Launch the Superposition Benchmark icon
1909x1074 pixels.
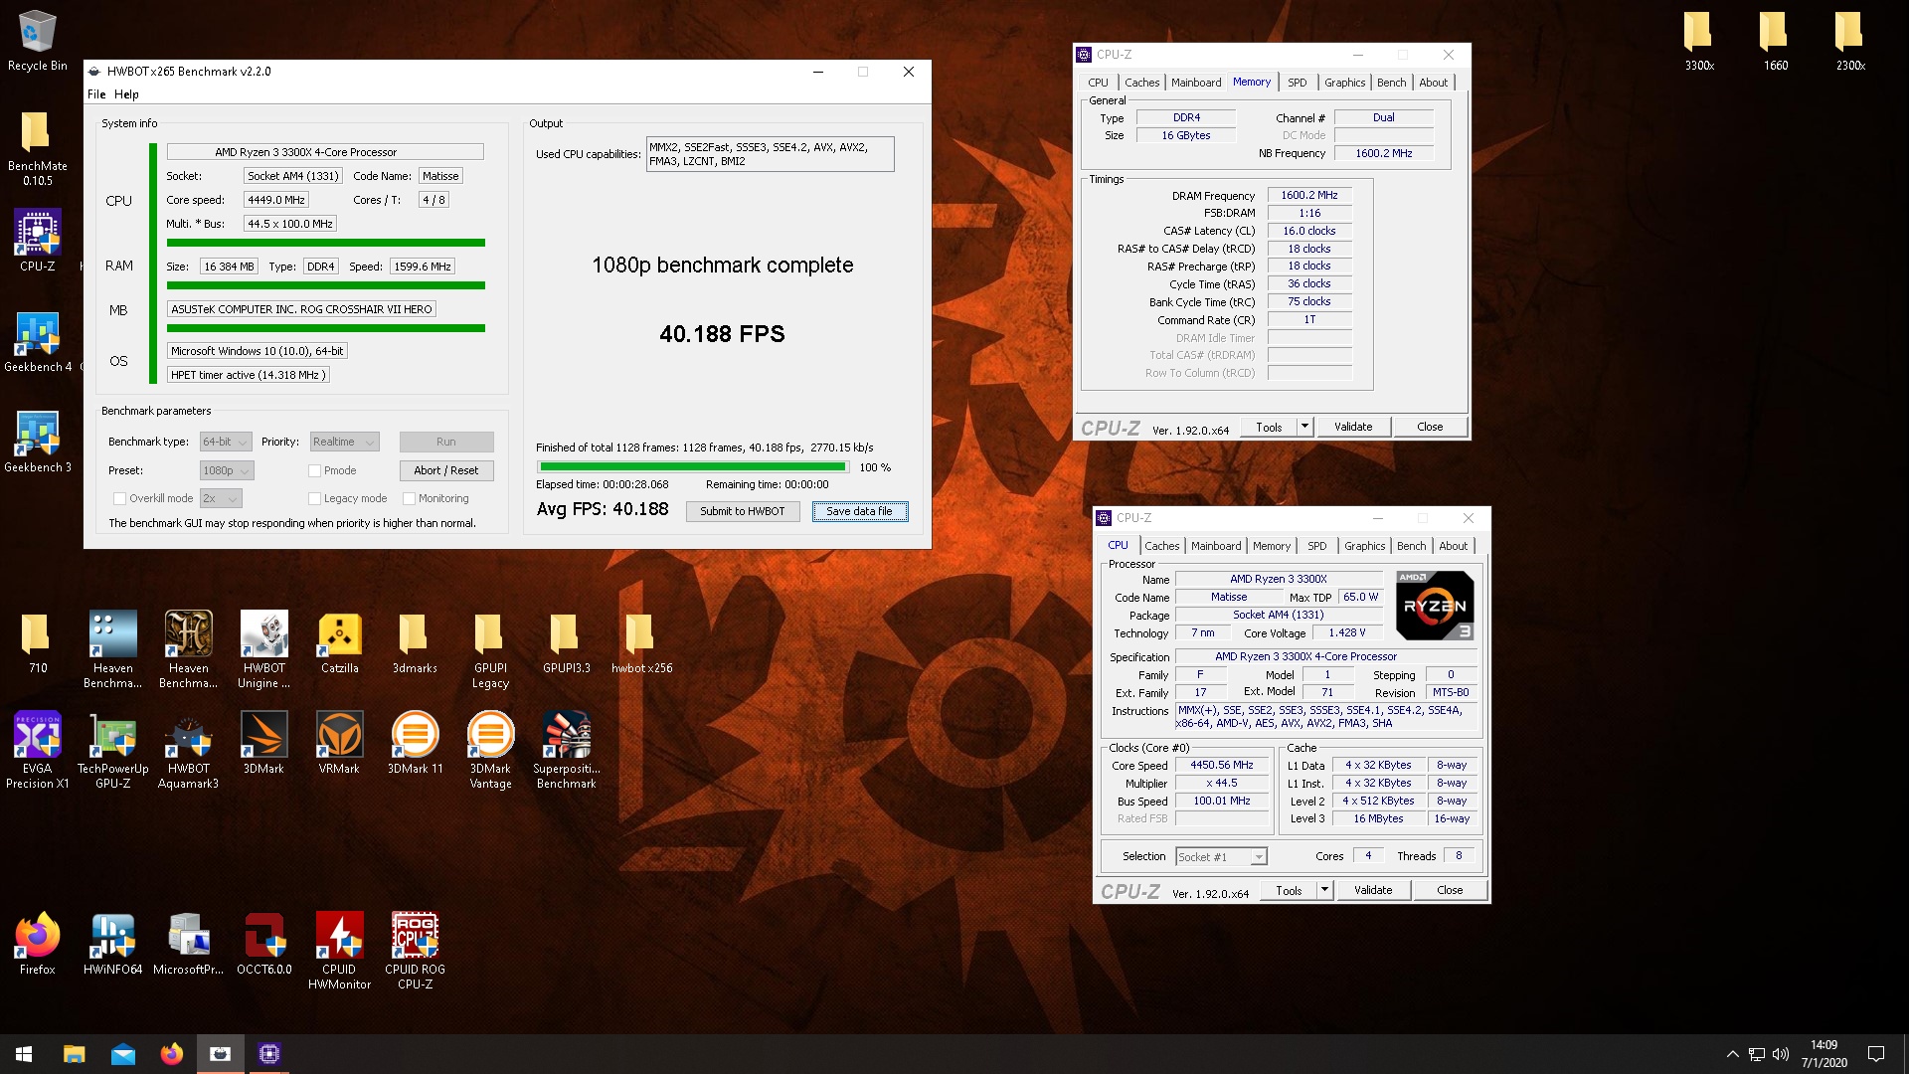click(566, 750)
